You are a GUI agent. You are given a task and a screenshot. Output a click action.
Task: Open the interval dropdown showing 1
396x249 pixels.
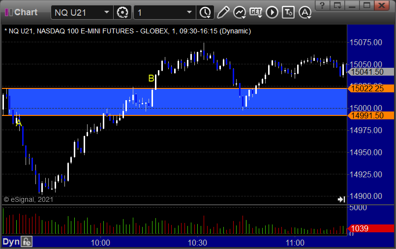(165, 12)
